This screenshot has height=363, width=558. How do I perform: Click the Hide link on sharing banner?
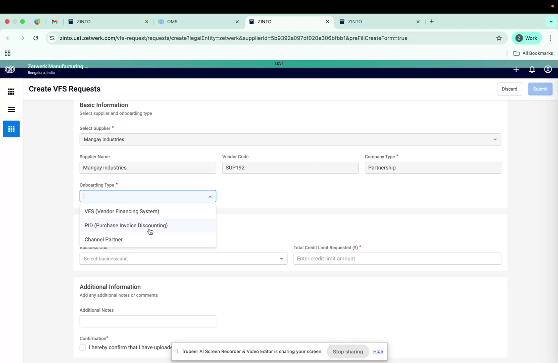click(x=378, y=351)
